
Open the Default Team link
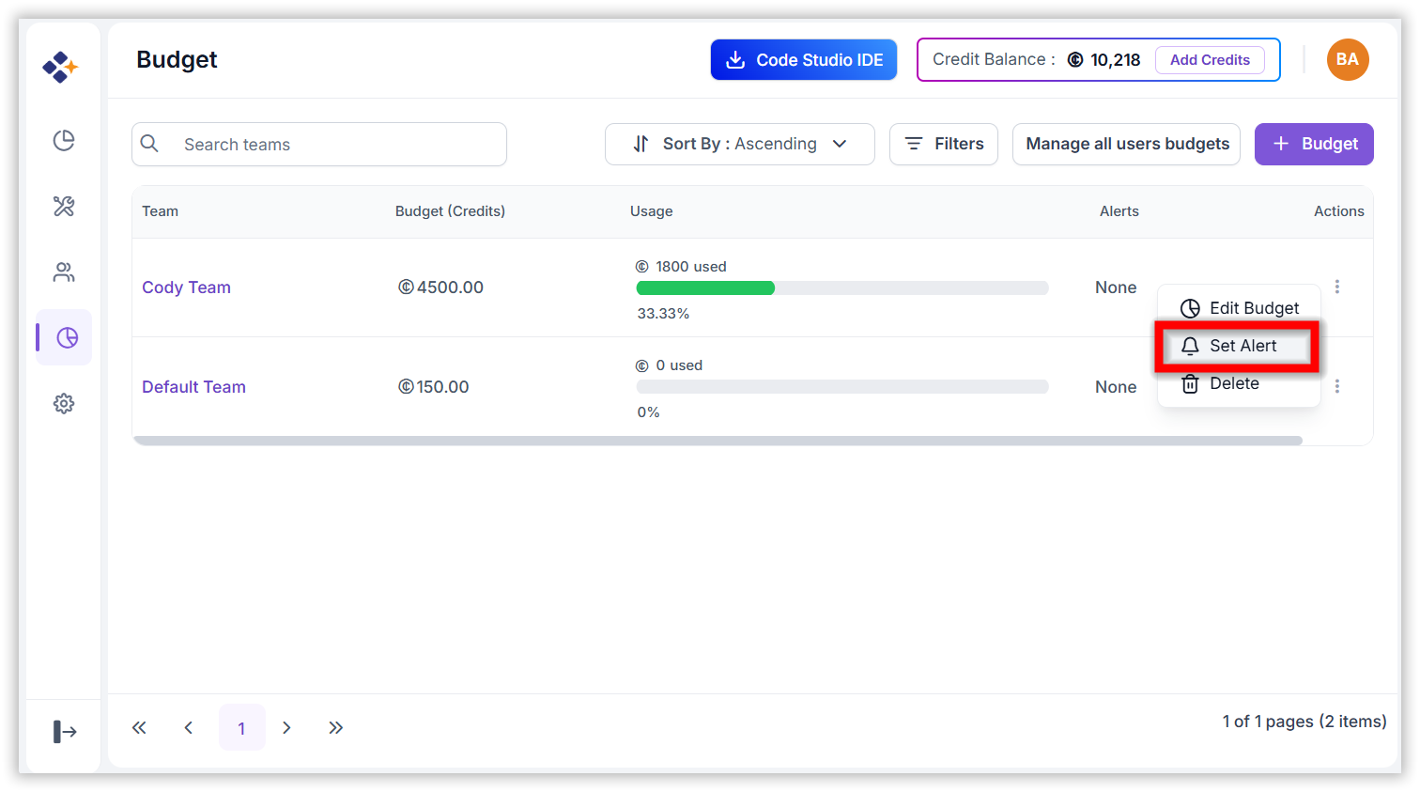tap(193, 387)
